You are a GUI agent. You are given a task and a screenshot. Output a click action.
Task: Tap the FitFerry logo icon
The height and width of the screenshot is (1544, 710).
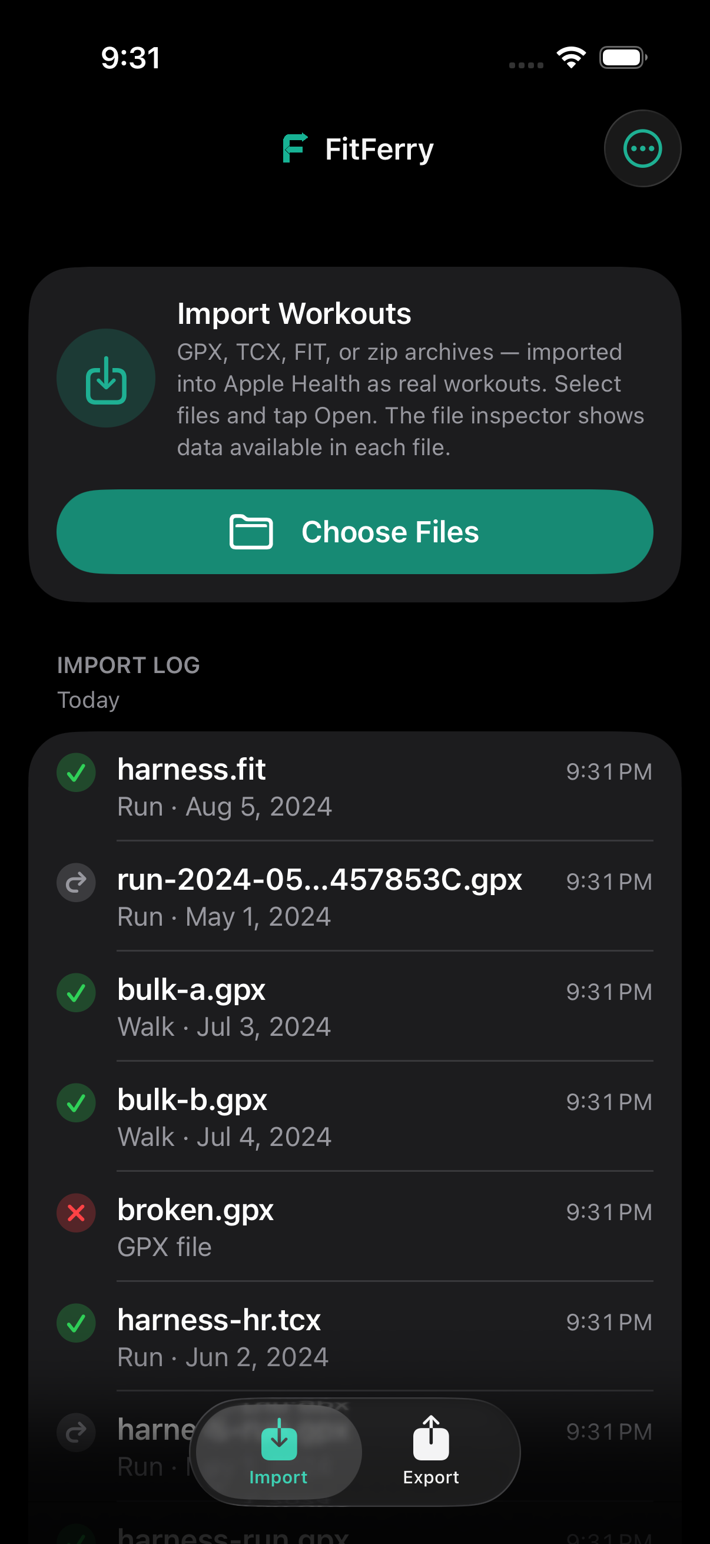click(295, 148)
